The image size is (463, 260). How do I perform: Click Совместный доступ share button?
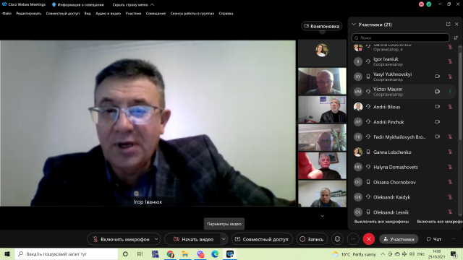tap(262, 239)
